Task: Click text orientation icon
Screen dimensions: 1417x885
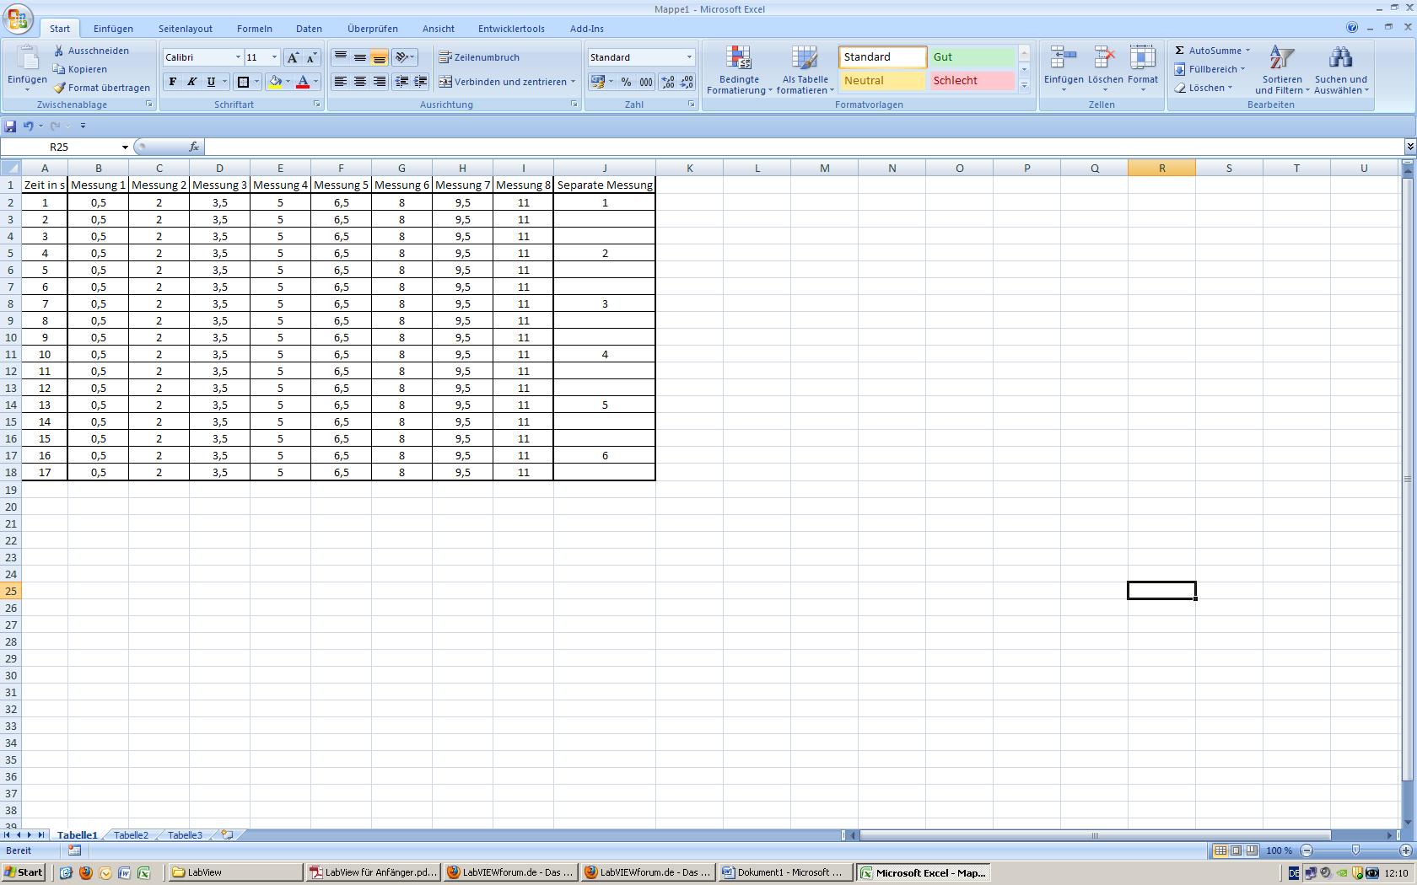Action: pyautogui.click(x=404, y=57)
